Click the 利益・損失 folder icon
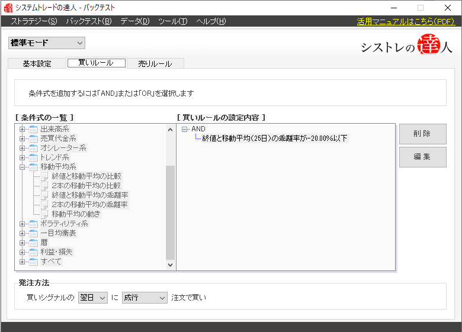 tap(33, 252)
